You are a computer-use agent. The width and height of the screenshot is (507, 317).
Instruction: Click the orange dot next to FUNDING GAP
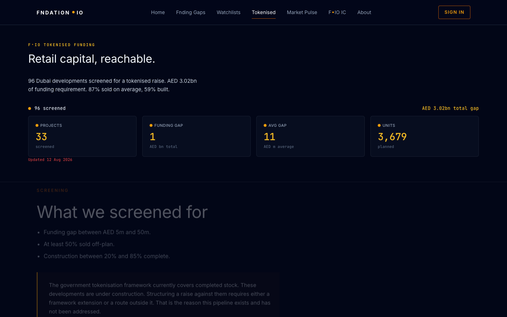tap(151, 125)
